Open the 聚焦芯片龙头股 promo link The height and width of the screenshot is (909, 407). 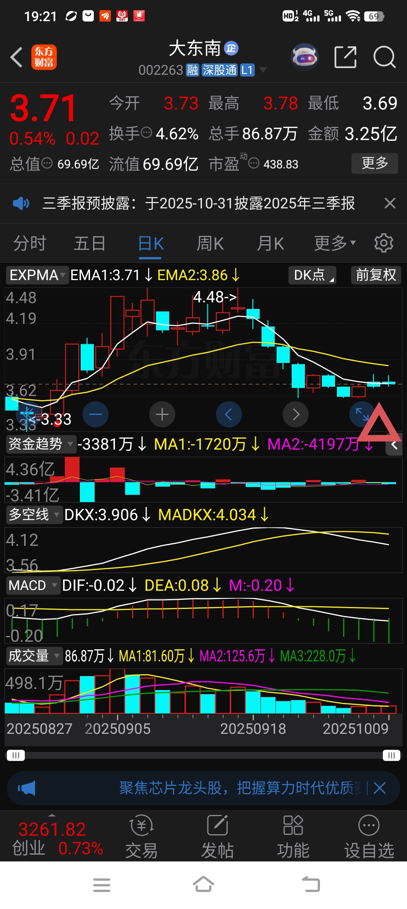pyautogui.click(x=240, y=788)
